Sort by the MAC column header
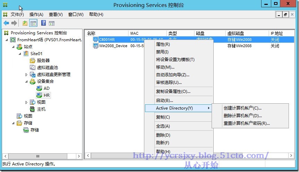The width and height of the screenshot is (299, 172). 147,33
